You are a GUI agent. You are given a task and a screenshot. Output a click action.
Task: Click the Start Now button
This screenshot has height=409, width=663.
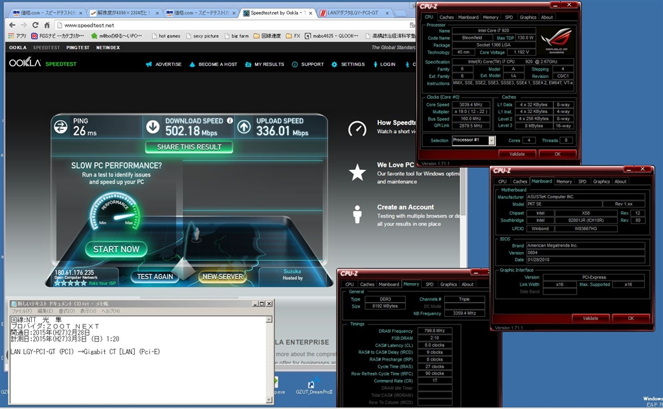(x=117, y=249)
